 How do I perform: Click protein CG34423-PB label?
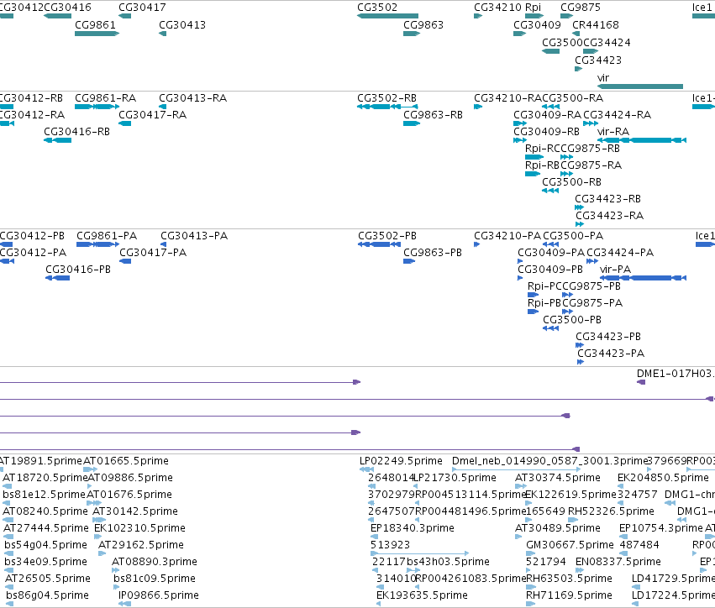[x=608, y=337]
